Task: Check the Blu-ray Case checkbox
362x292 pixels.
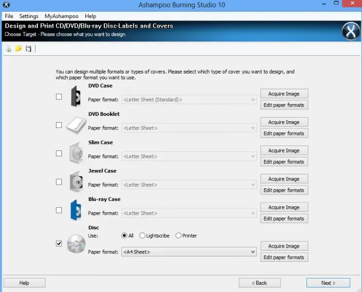Action: [59, 210]
